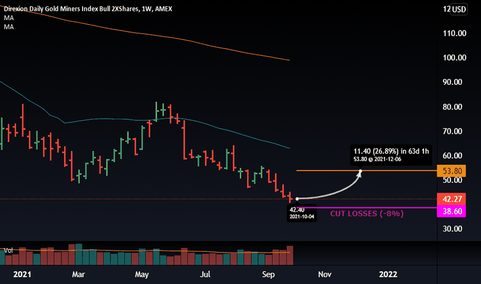481x284 pixels.
Task: Click the forecast start point near 42.40
Action: tap(297, 199)
